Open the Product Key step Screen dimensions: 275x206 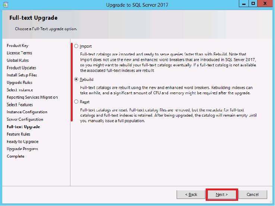pos(18,45)
